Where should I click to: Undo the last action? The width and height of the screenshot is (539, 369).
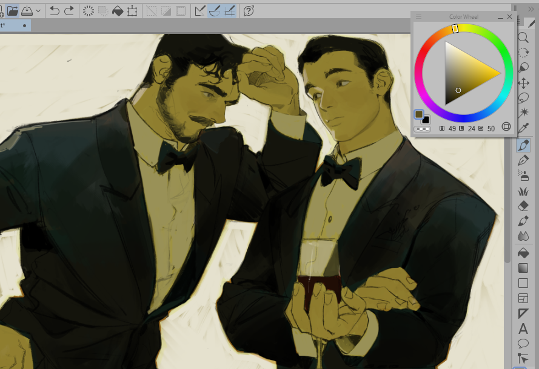click(55, 11)
